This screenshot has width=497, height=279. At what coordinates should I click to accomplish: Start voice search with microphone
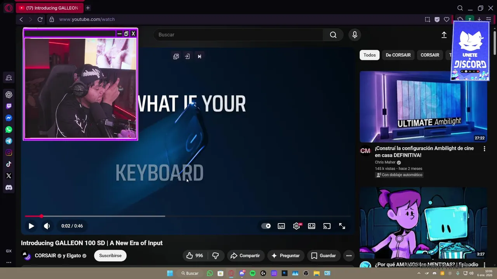[355, 34]
